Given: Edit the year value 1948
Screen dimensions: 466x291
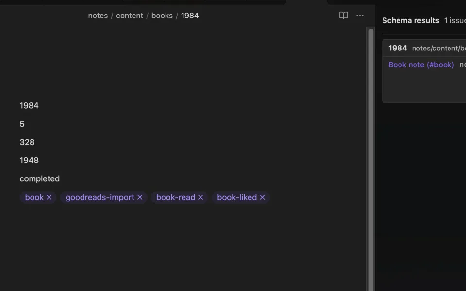Looking at the screenshot, I should point(29,161).
